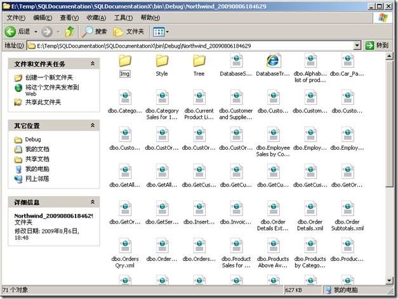The image size is (398, 299).
Task: Open 共享文档 link
Action: 37,159
